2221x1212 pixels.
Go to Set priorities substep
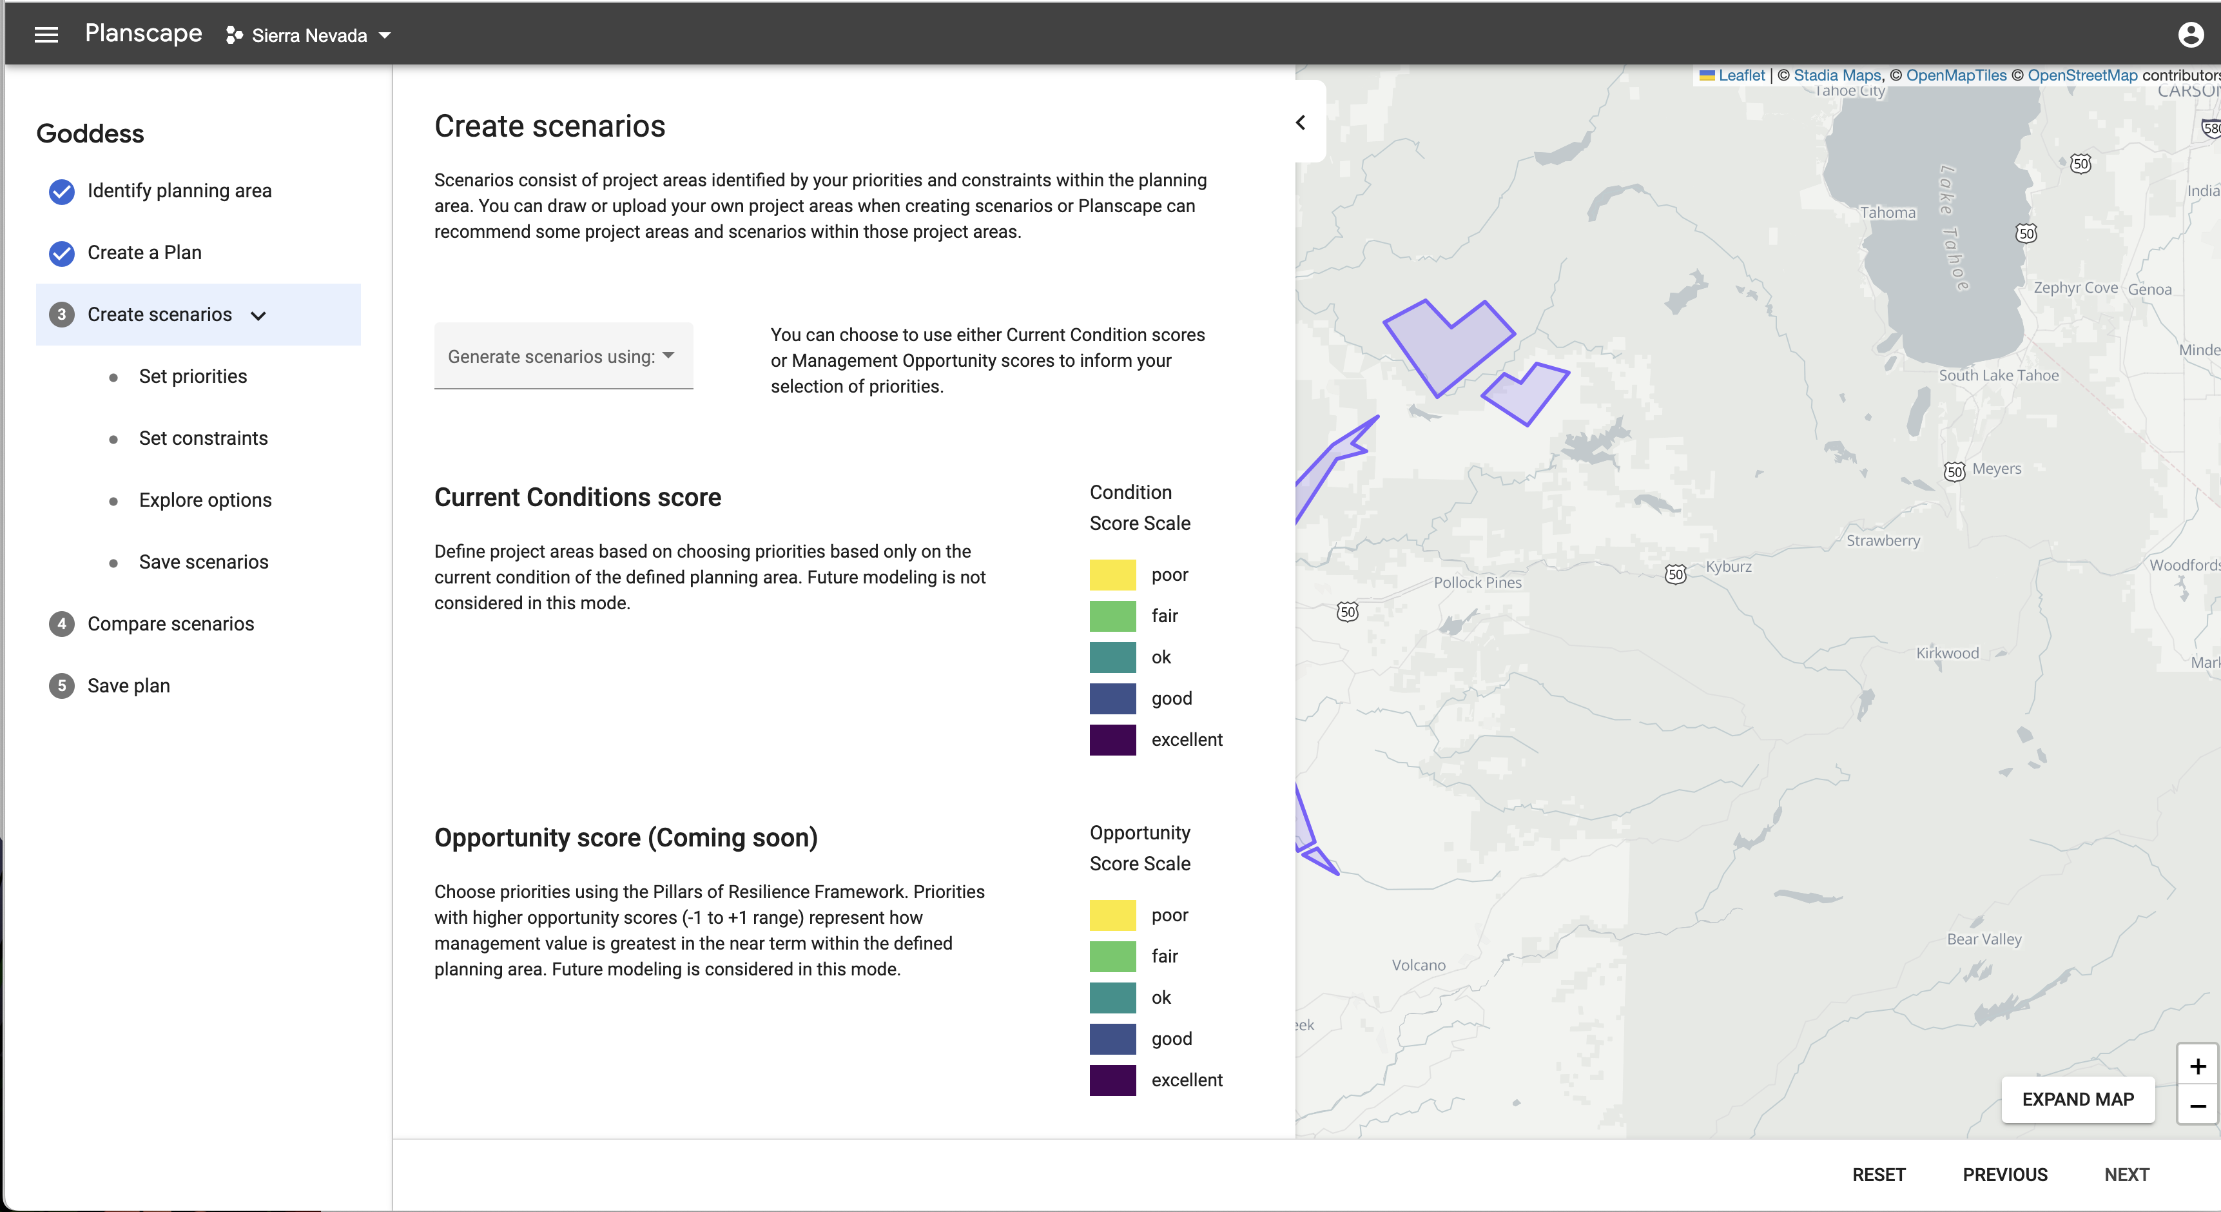coord(192,376)
